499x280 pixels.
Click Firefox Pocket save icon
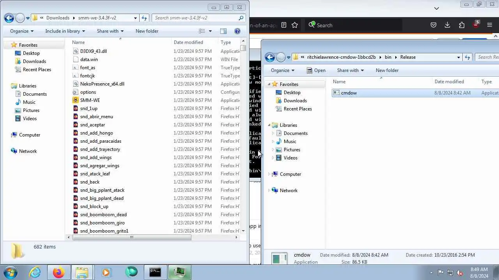click(x=433, y=25)
